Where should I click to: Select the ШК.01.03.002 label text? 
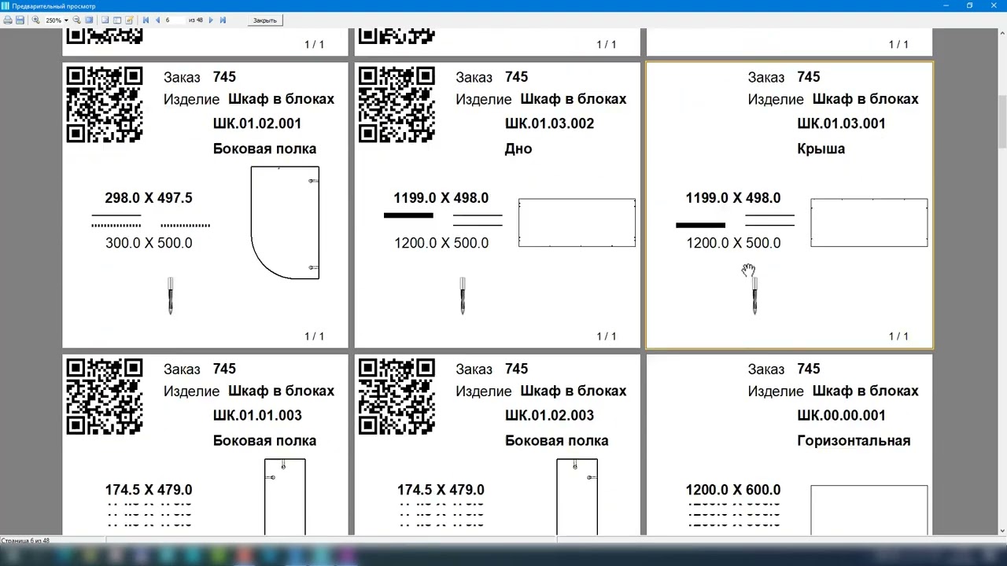click(x=549, y=123)
